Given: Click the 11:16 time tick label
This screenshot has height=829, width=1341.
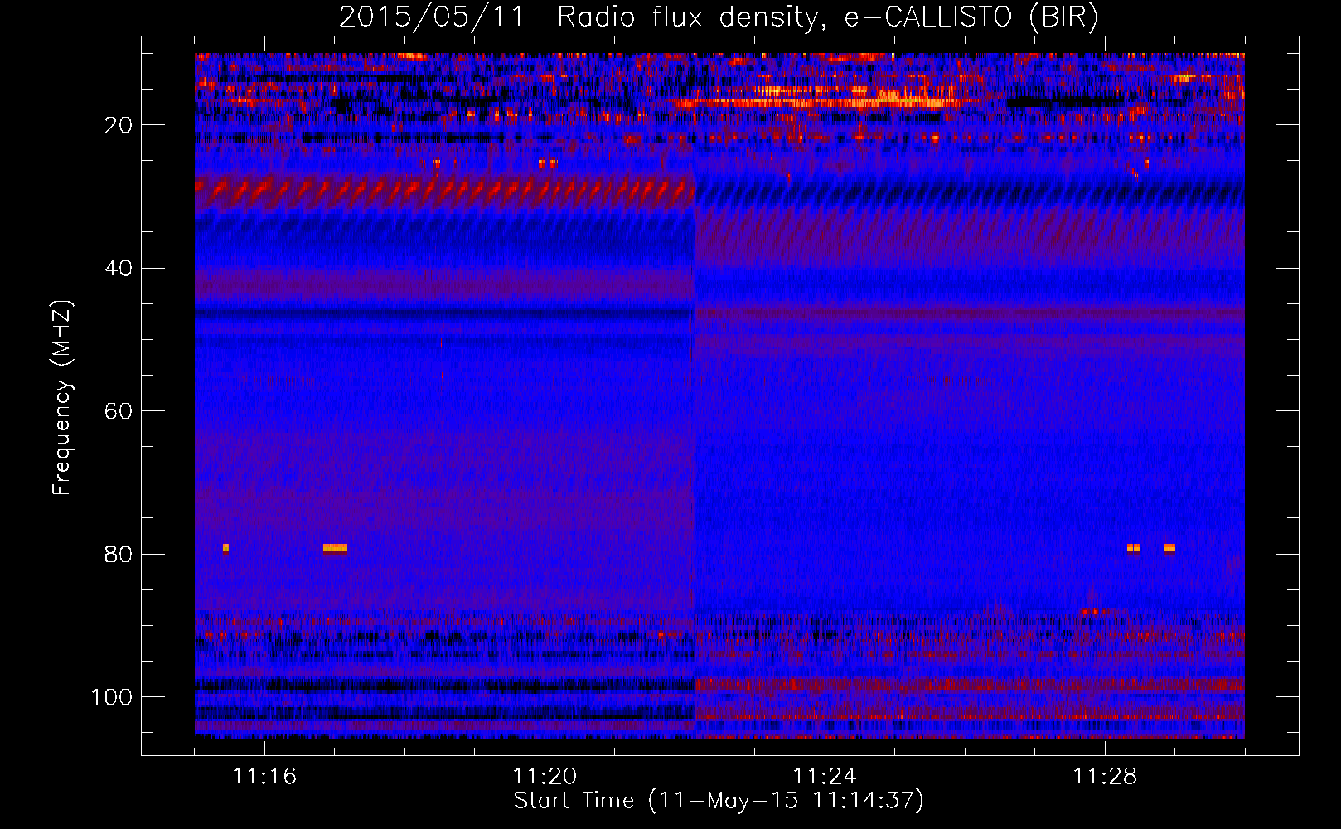Looking at the screenshot, I should coord(264,777).
